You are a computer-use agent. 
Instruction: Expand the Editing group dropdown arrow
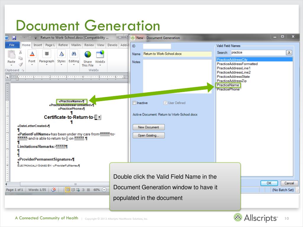tap(74, 65)
